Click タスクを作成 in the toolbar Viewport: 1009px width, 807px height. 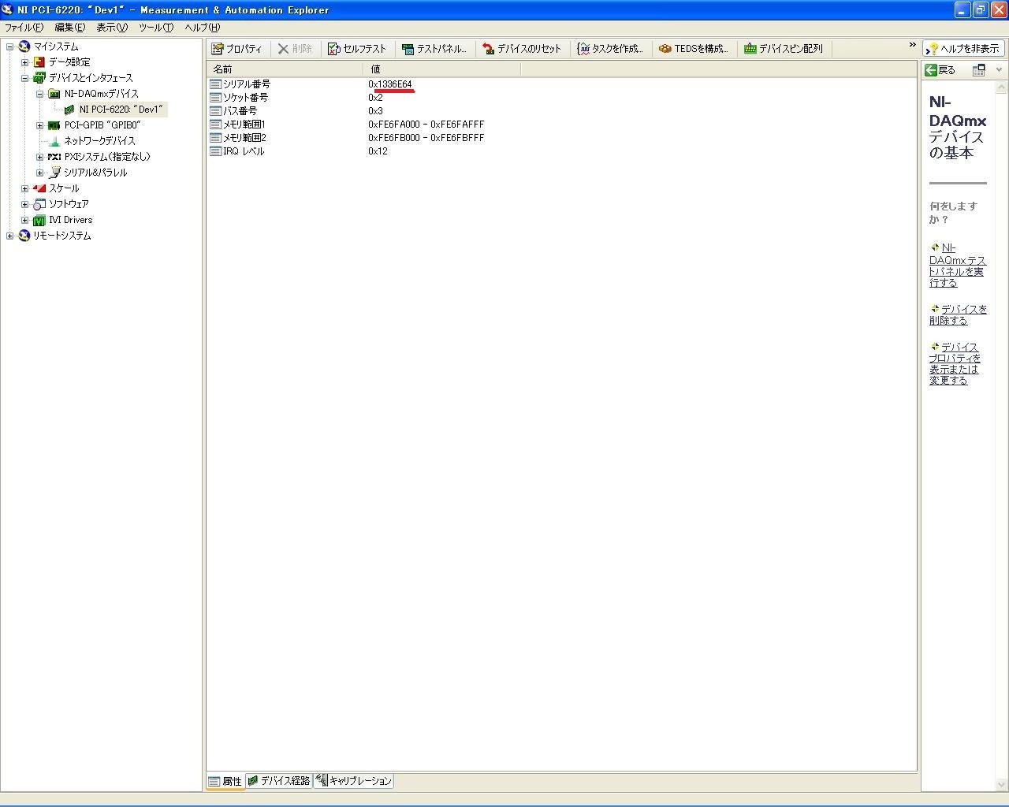coord(610,49)
